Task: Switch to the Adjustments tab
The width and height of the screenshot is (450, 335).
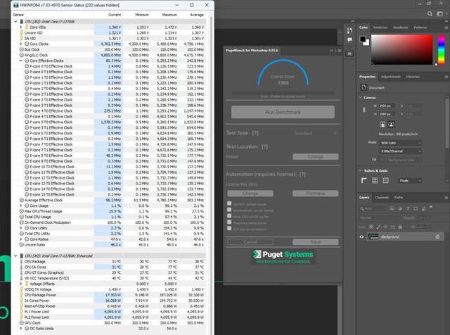Action: tap(391, 77)
